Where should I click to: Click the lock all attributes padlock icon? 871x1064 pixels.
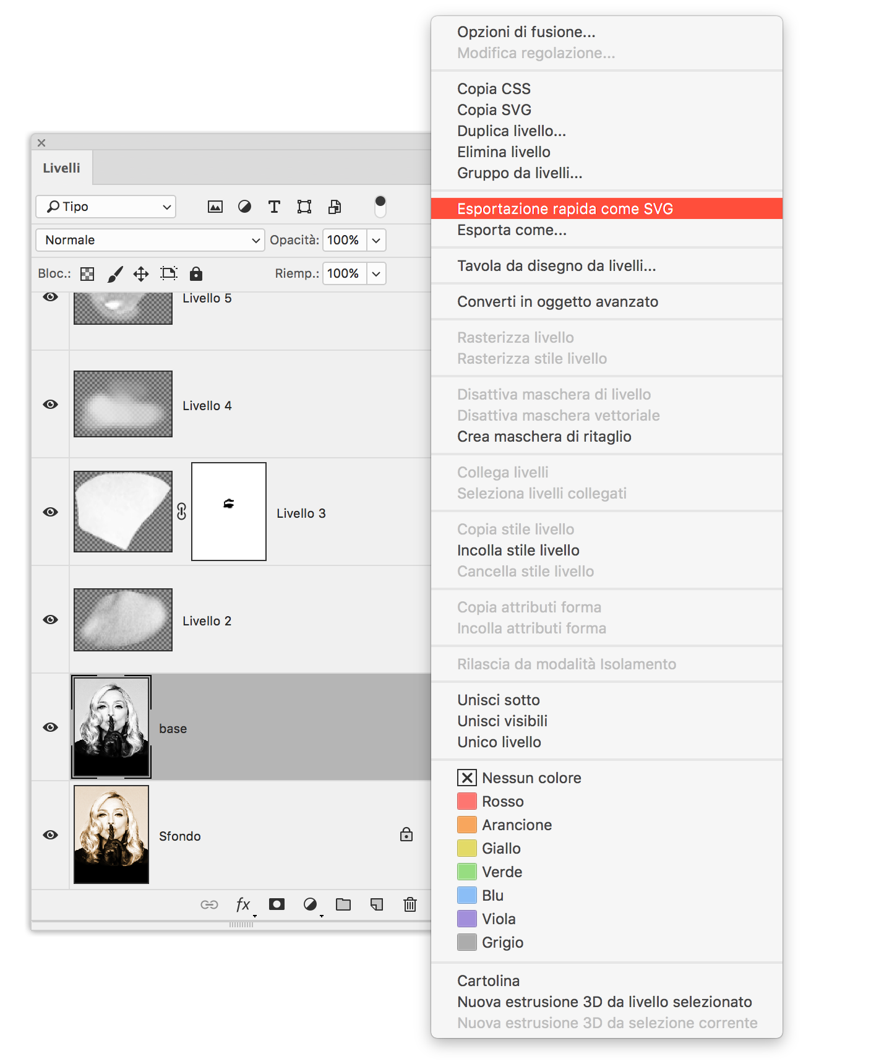point(196,273)
